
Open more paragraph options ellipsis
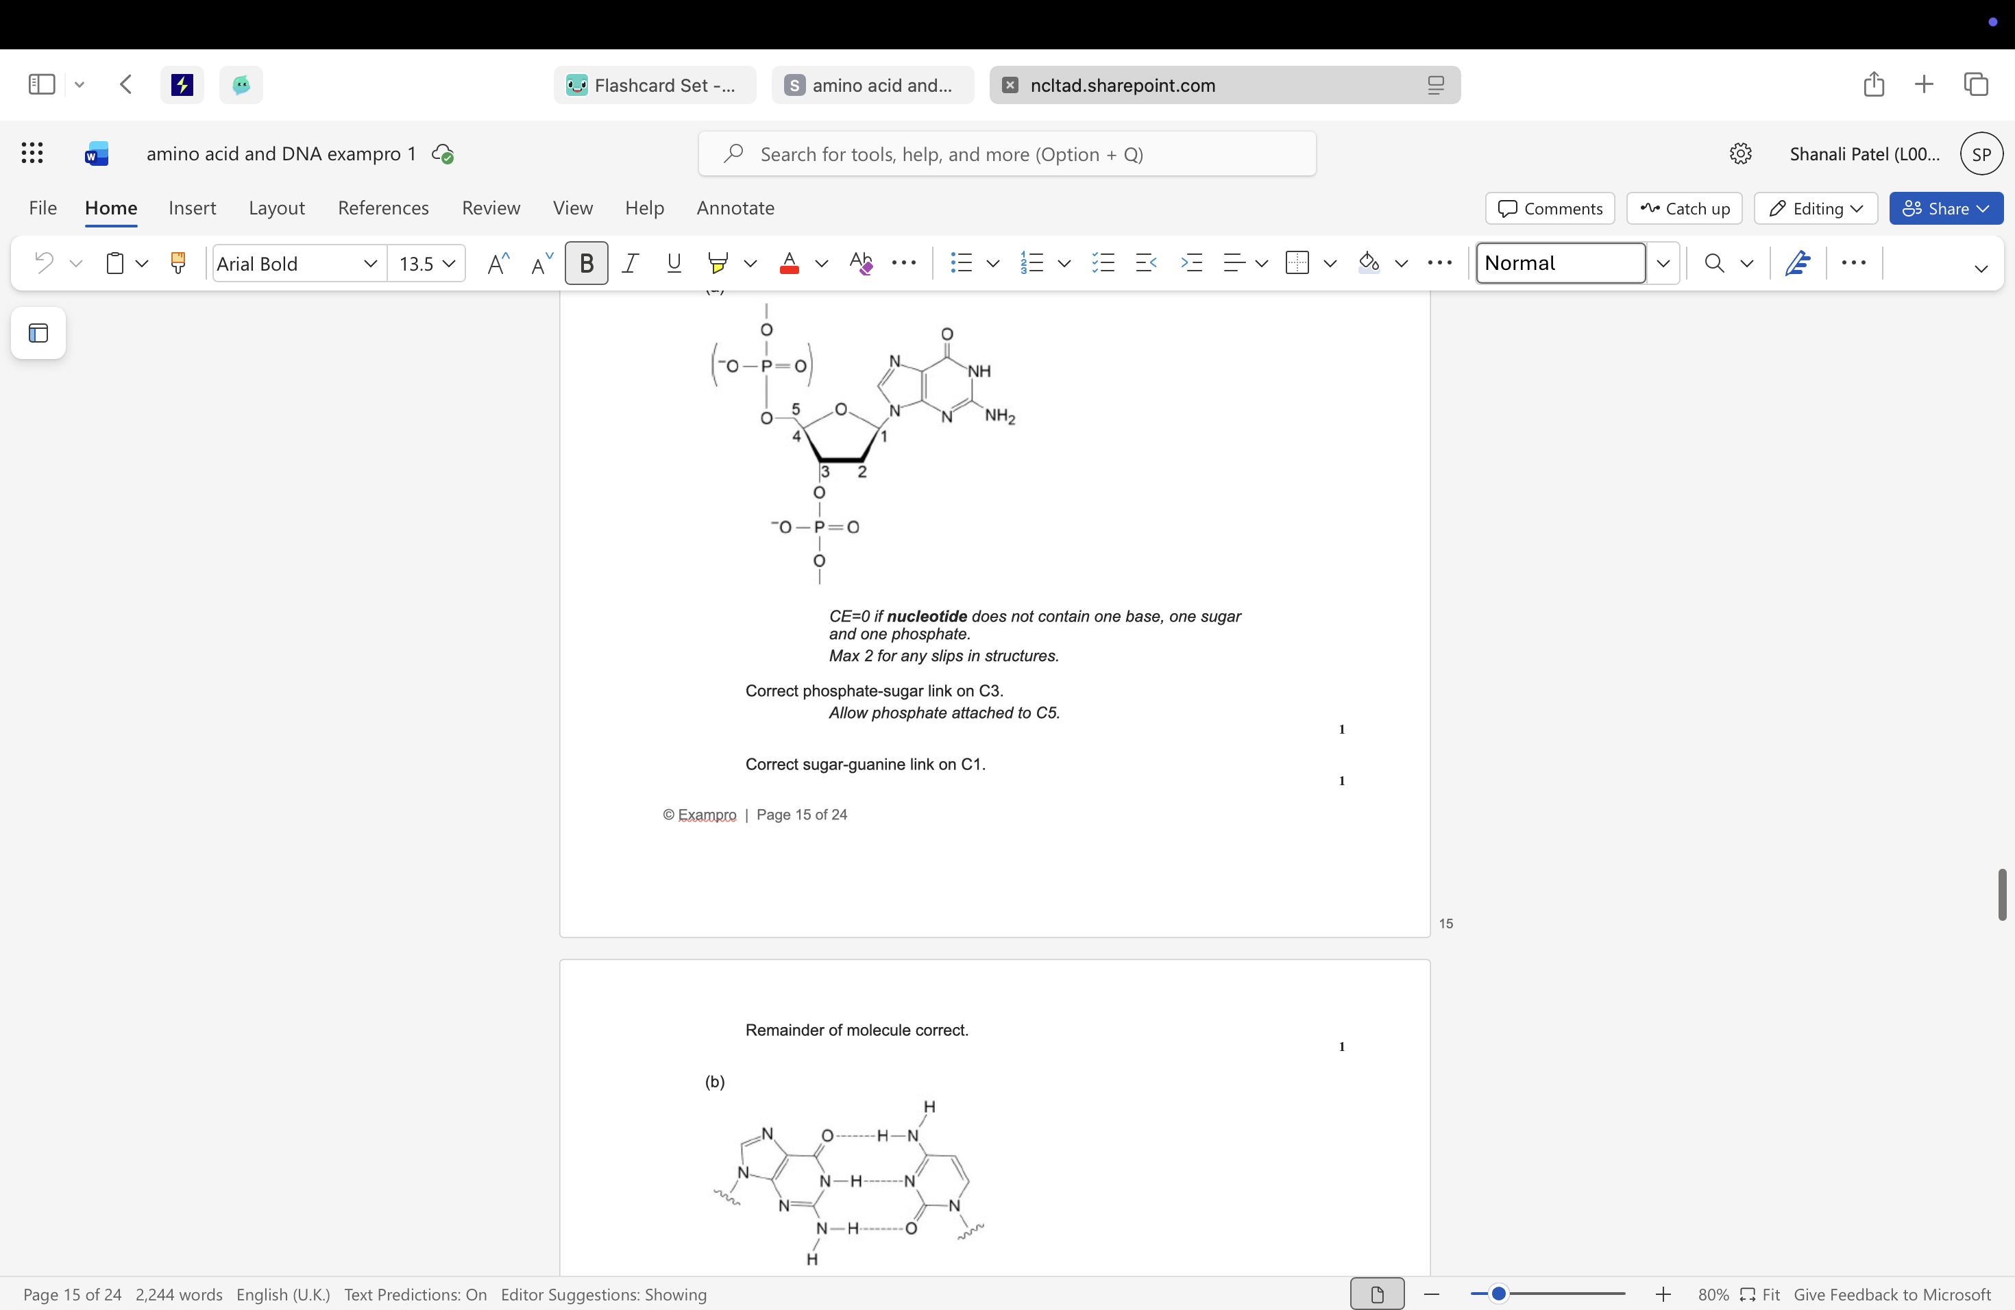click(1439, 263)
